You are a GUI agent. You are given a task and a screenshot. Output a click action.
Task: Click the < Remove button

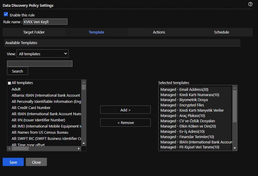click(x=125, y=123)
